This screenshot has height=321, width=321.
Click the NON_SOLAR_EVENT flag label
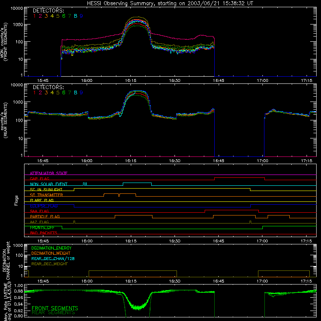(49, 184)
